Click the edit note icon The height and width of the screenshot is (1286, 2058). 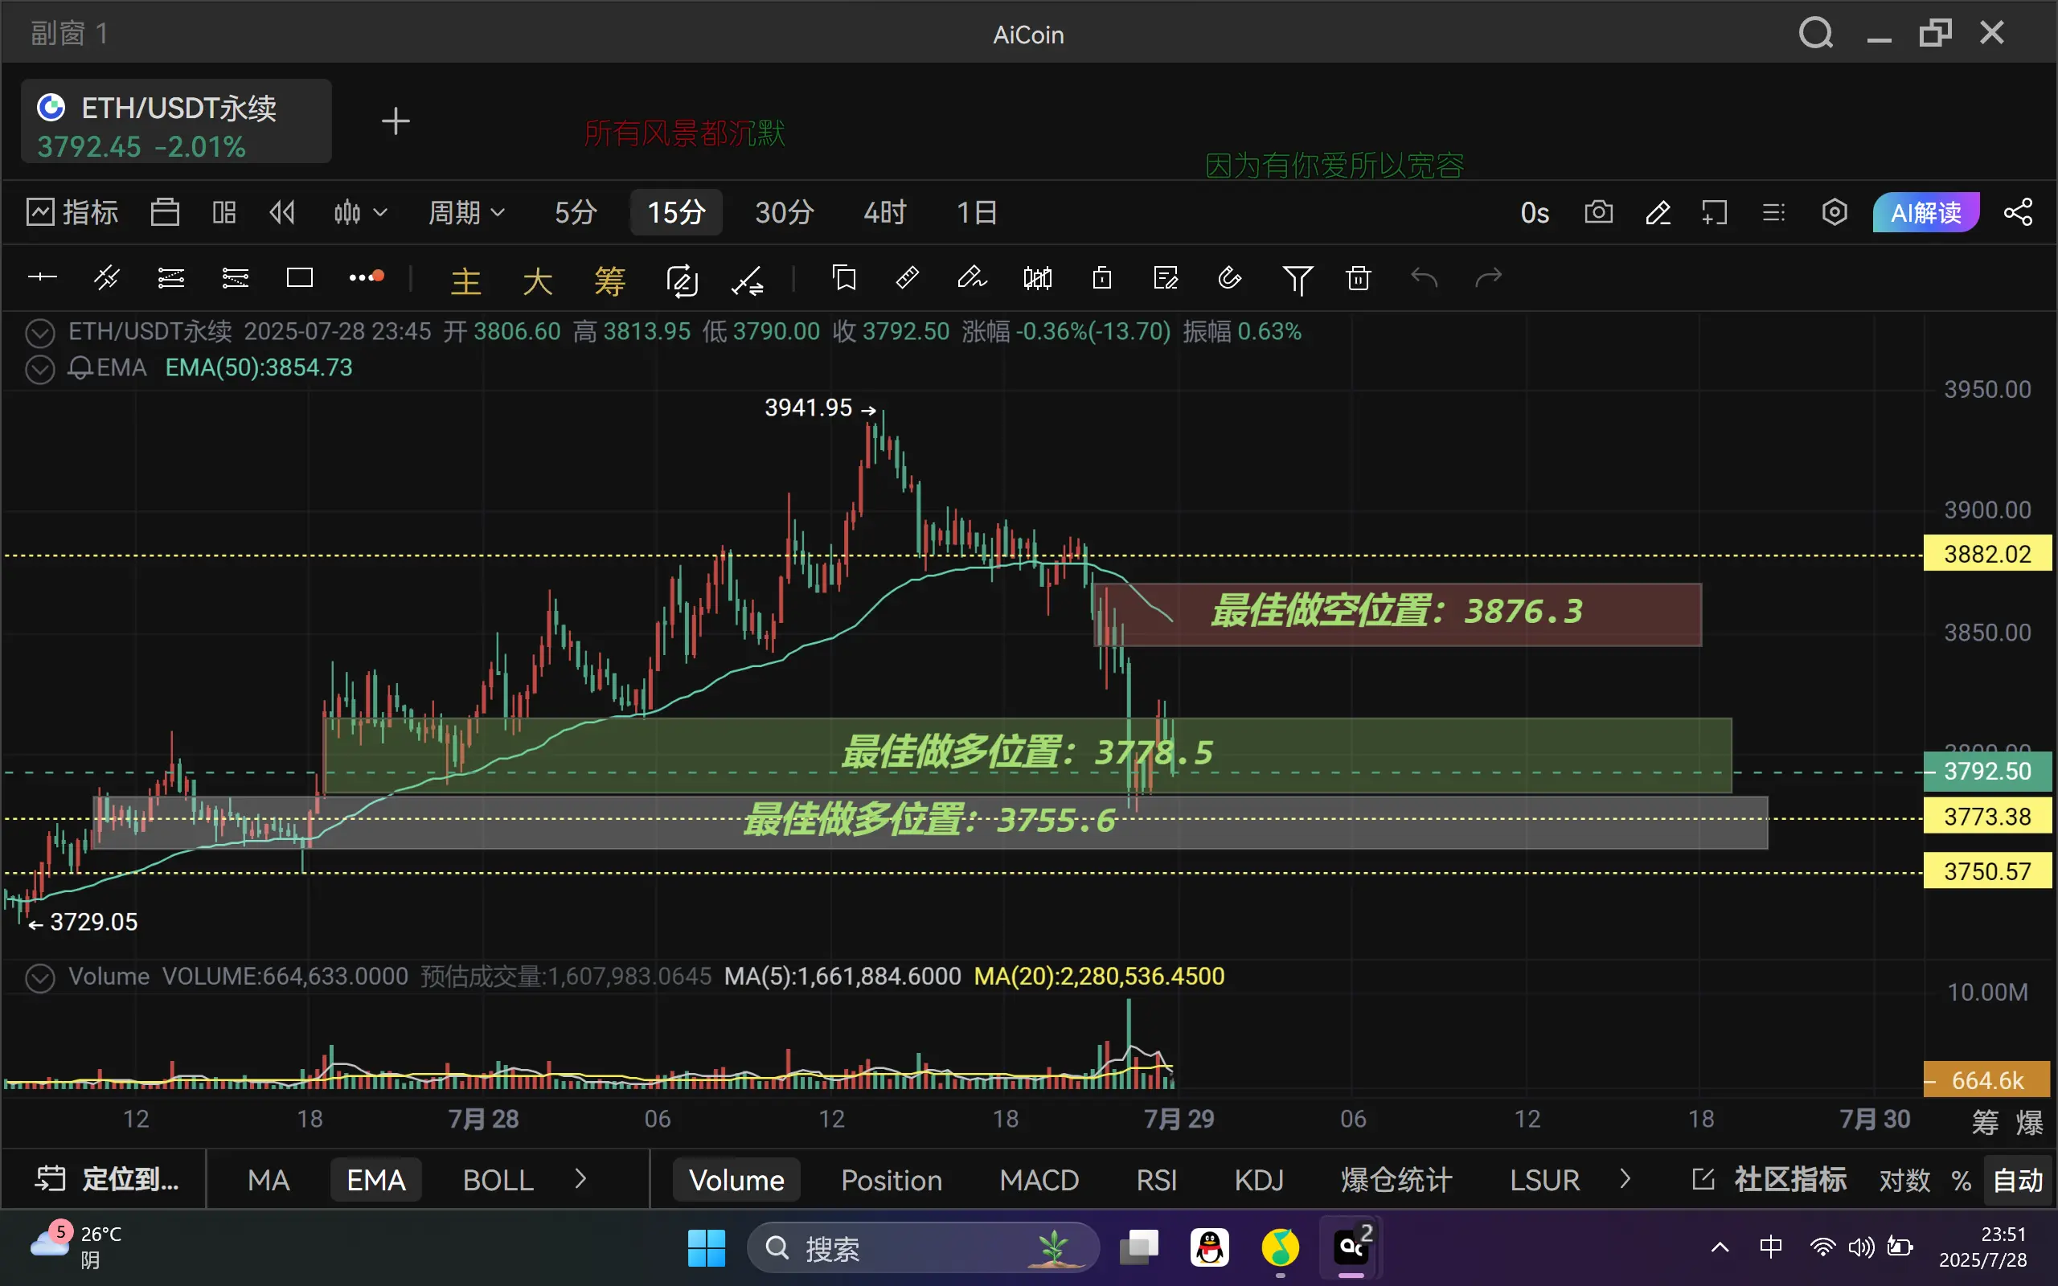point(1165,277)
